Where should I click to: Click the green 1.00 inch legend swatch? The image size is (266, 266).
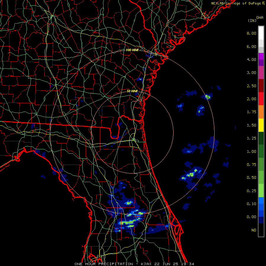261,151
